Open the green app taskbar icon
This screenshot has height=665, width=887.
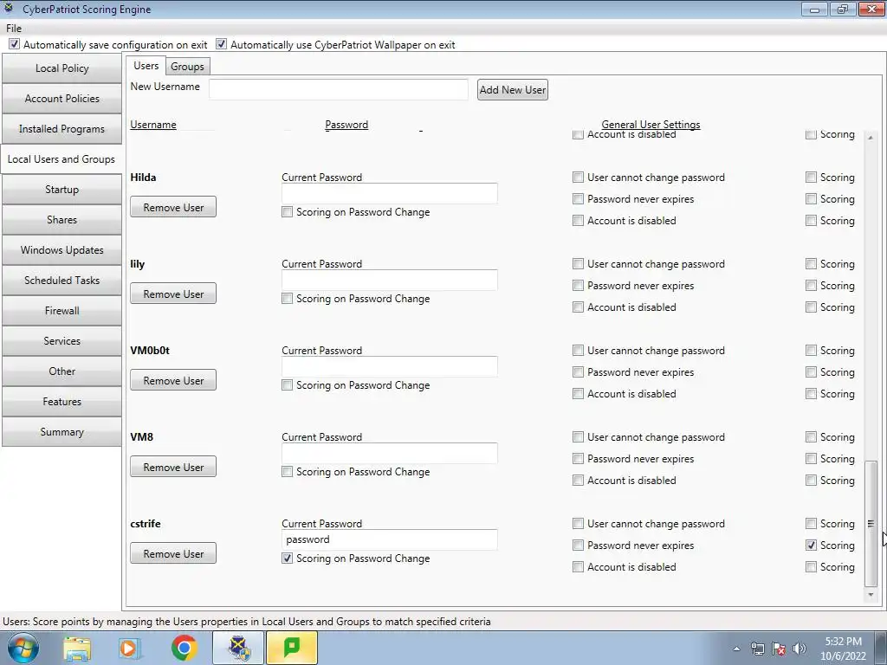coord(292,648)
